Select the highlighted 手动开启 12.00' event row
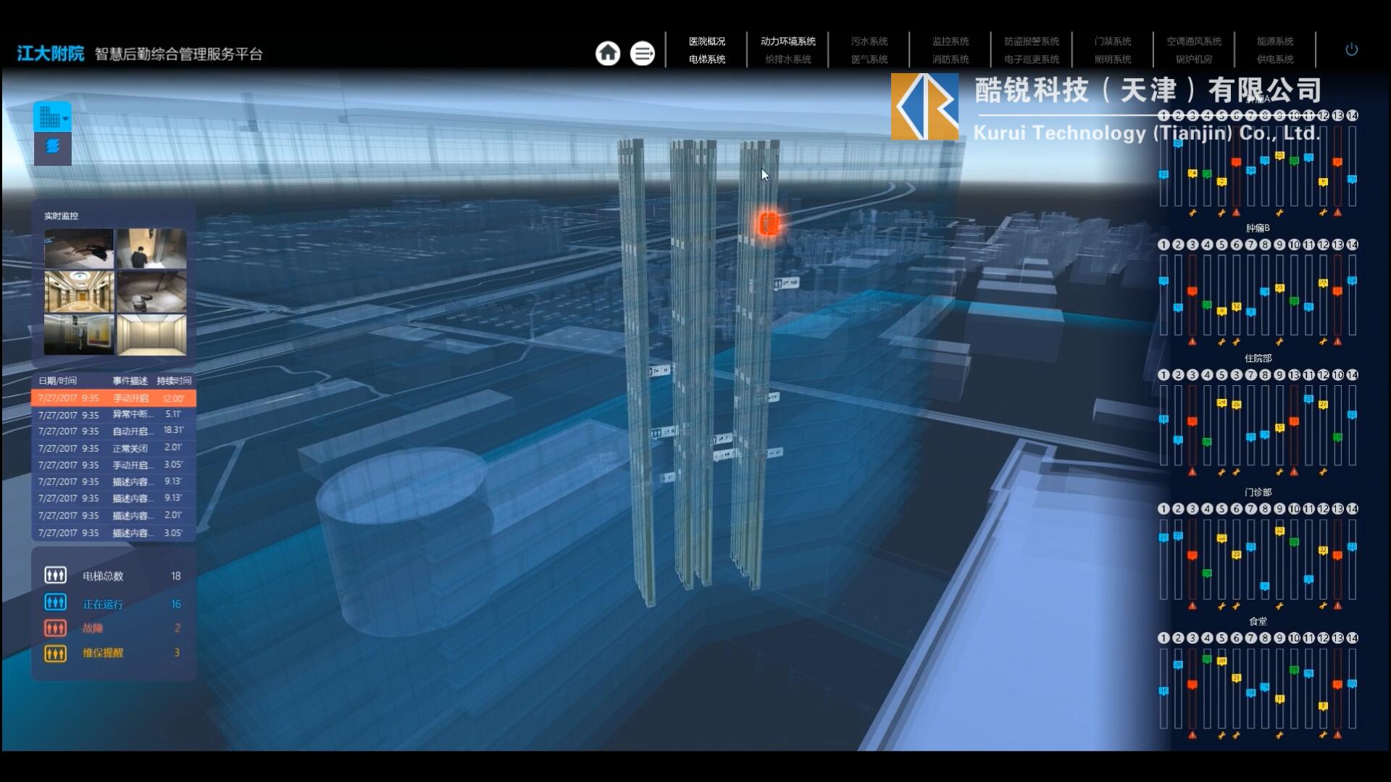The height and width of the screenshot is (782, 1391). click(x=113, y=398)
